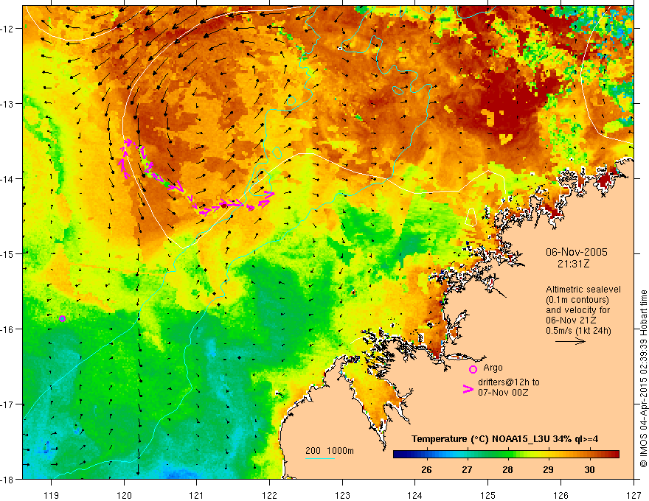Click the '0.5m/s (1kt 24h)' text
Image resolution: width=649 pixels, height=501 pixels.
(x=579, y=331)
